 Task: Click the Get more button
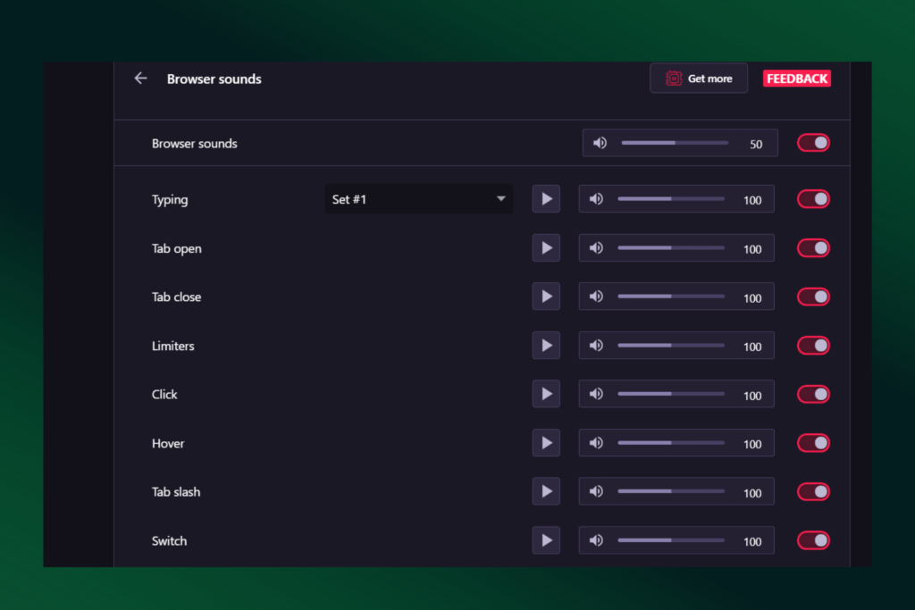click(x=699, y=78)
